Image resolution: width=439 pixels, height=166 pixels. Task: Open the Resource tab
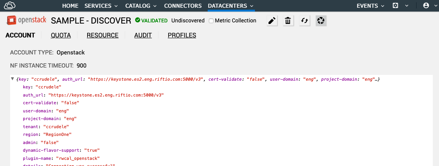pyautogui.click(x=102, y=36)
